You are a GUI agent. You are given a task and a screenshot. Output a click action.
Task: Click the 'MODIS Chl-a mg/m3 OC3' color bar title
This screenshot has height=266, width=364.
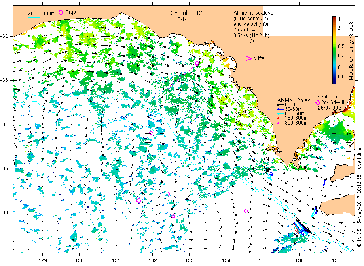click(x=351, y=51)
